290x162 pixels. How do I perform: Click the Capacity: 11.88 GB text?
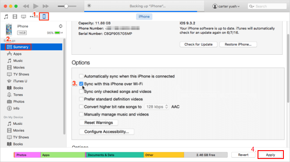pyautogui.click(x=94, y=23)
